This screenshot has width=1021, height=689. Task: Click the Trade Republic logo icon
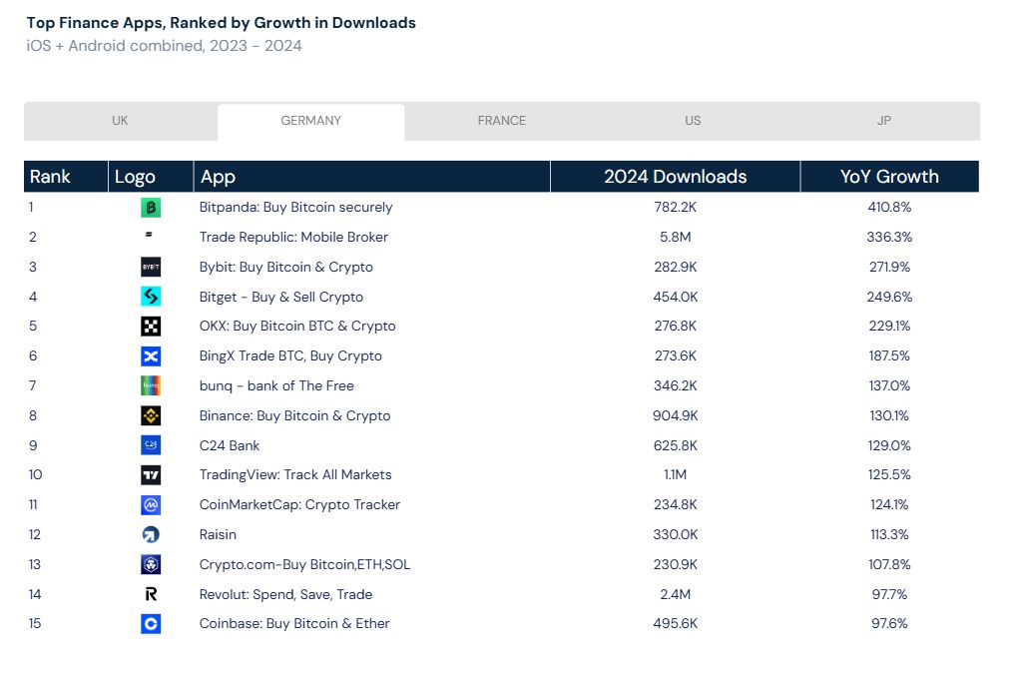(149, 235)
